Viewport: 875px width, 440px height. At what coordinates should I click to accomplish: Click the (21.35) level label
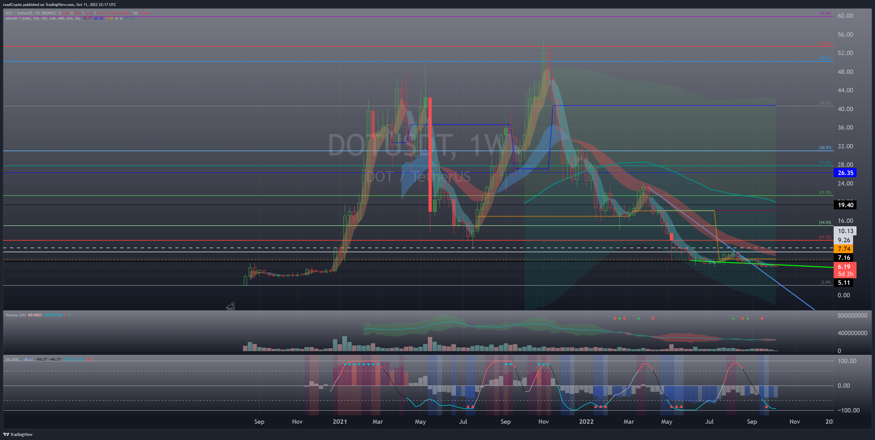click(x=825, y=192)
